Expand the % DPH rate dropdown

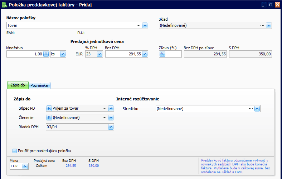pyautogui.click(x=99, y=54)
